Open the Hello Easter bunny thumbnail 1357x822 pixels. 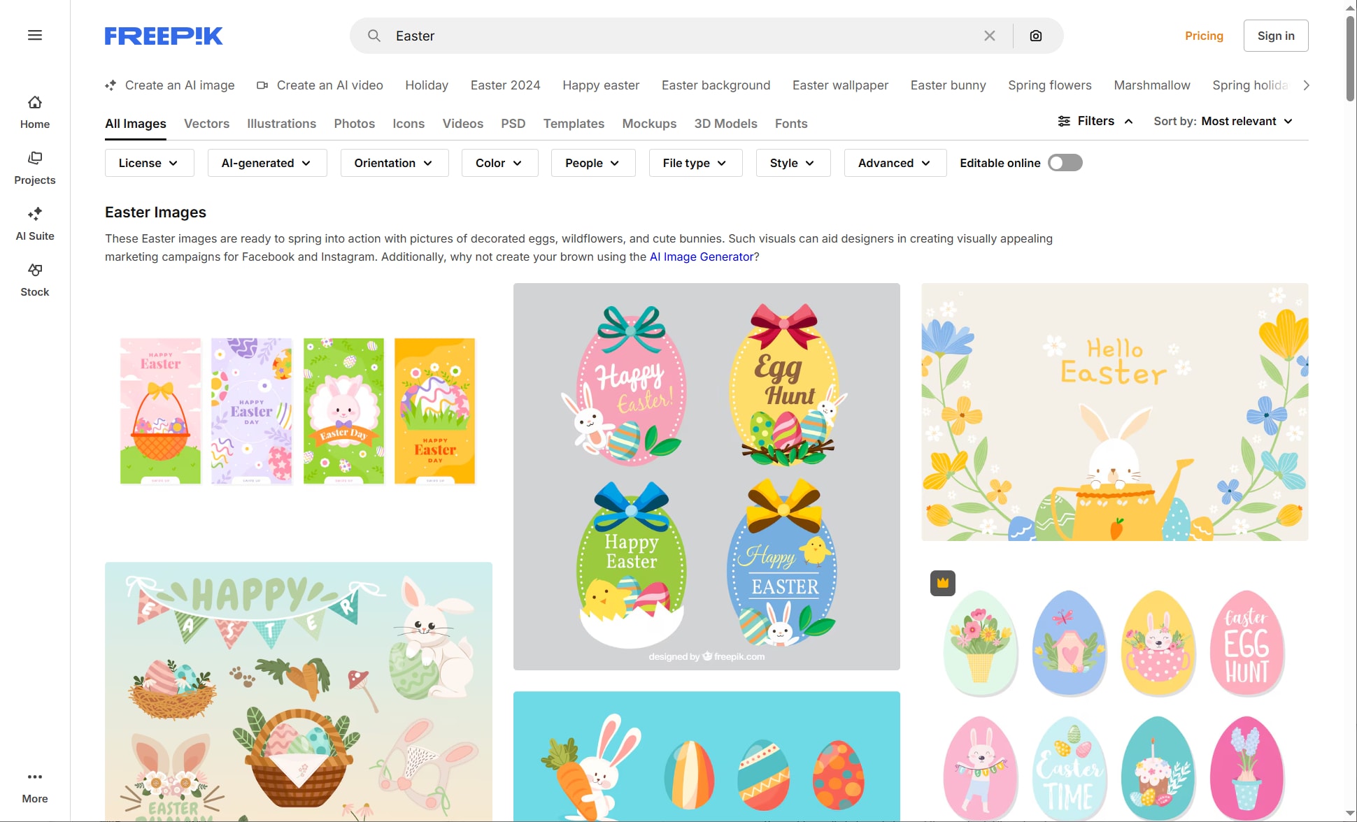pyautogui.click(x=1114, y=412)
